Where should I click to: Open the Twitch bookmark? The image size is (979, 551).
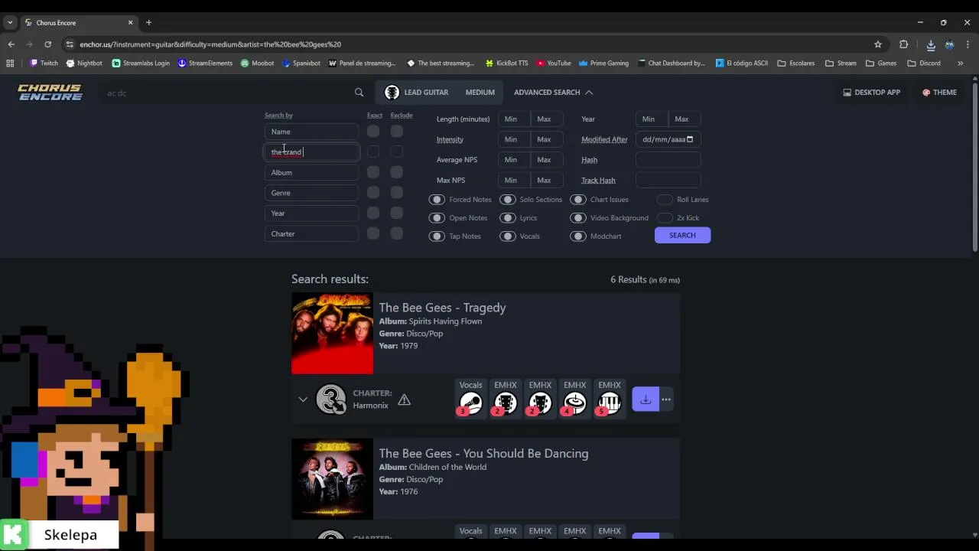(44, 63)
